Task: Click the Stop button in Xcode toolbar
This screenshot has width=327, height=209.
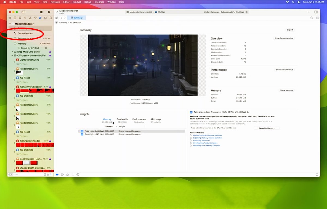Action: pos(41,12)
